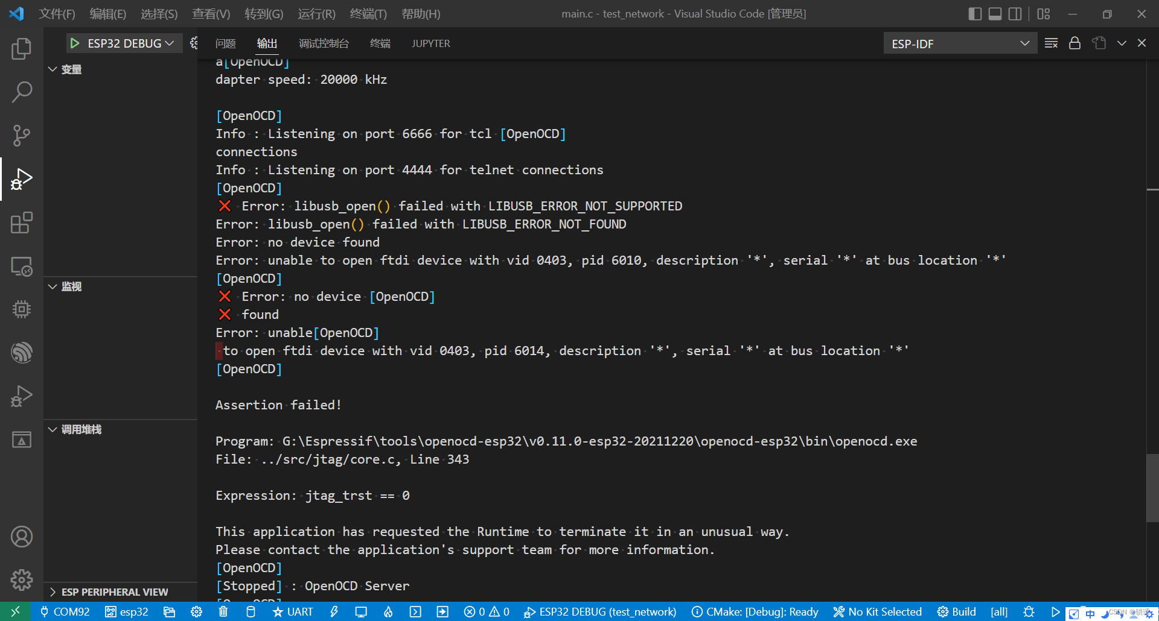Open the debug-run testing icon in sidebar

[22, 396]
